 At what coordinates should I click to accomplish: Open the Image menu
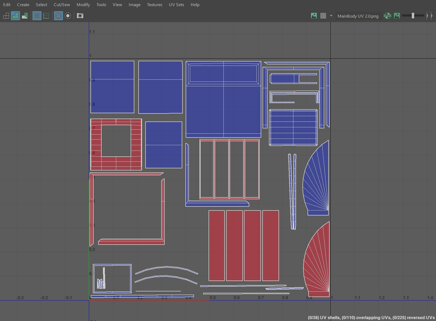[135, 5]
